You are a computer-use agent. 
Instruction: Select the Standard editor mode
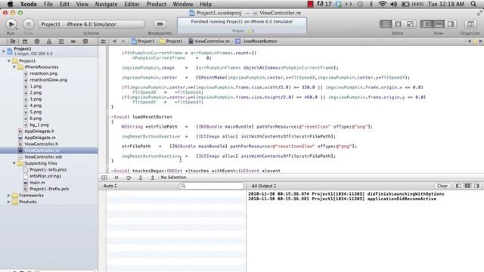coord(386,24)
